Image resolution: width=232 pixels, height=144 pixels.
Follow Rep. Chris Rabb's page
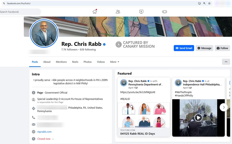222,48
